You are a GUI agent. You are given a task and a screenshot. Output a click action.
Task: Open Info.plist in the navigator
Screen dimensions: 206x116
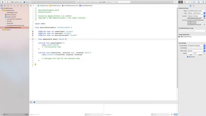pos(9,21)
